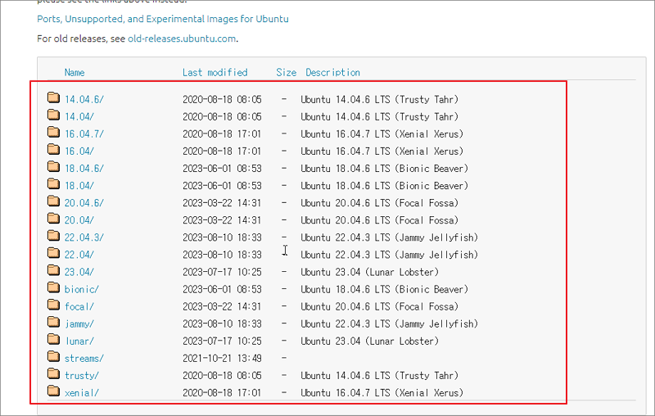Open the lunar/ directory link
Screen dimensions: 655x416
(80, 341)
